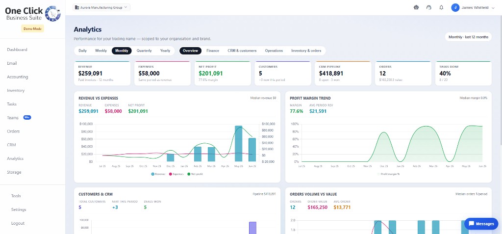Viewport: 502px width, 234px height.
Task: Click the blue J user avatar
Action: [x=455, y=7]
